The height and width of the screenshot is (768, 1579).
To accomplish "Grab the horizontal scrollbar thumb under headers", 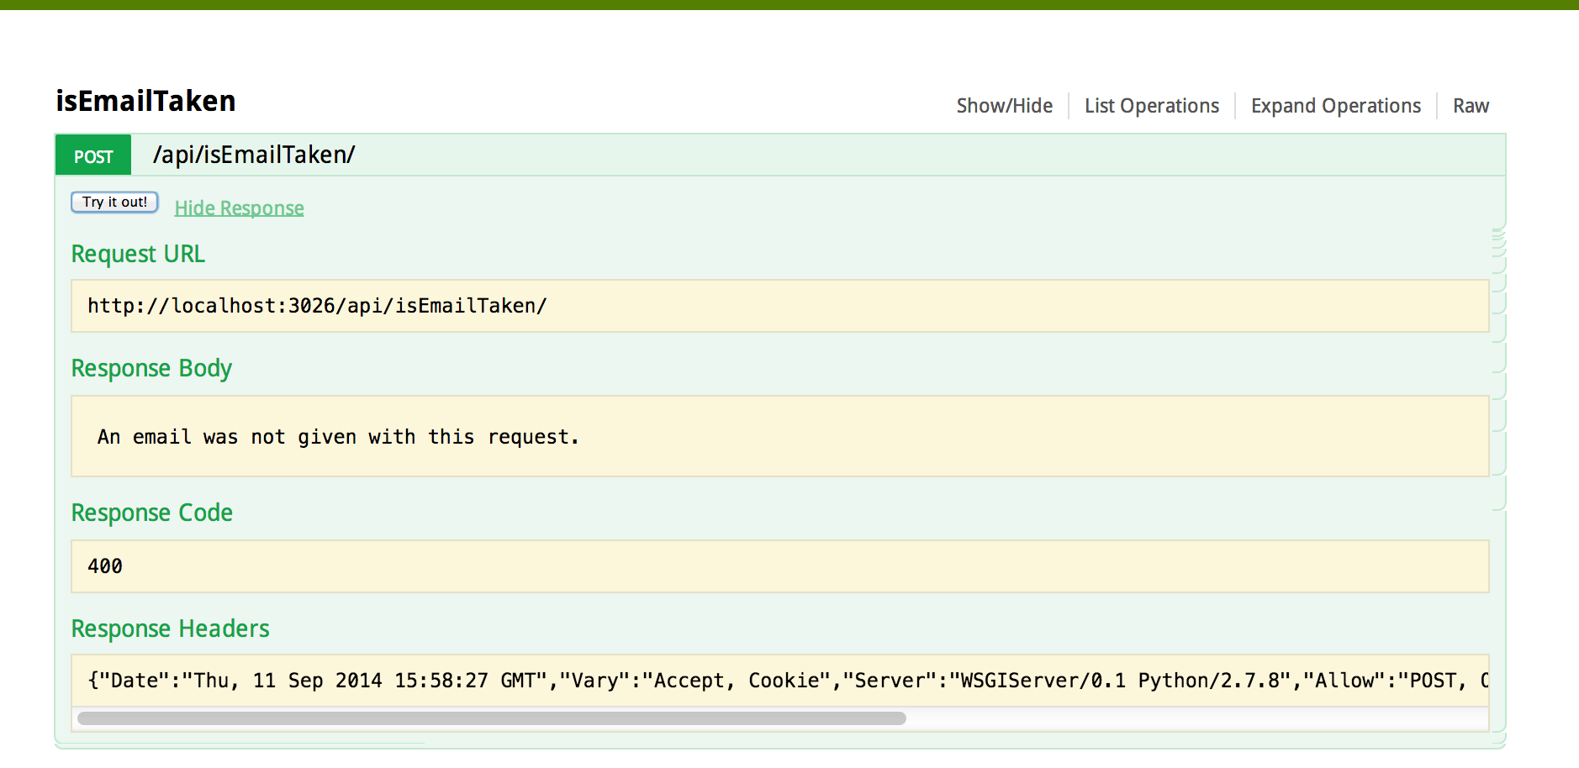I will (x=491, y=718).
